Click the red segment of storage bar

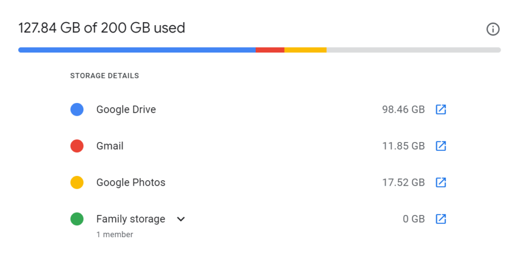pyautogui.click(x=270, y=50)
